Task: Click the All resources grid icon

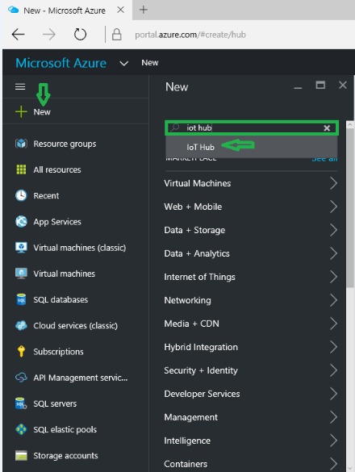Action: (x=21, y=169)
